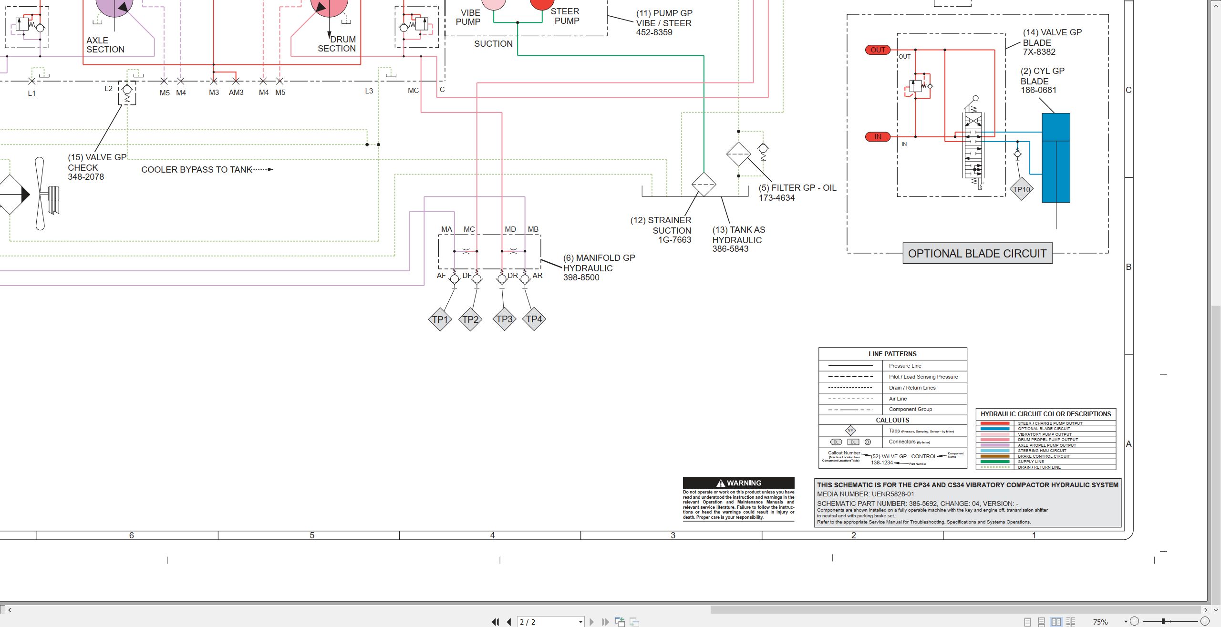This screenshot has height=627, width=1221.
Task: Click the TP3 test point diamond
Action: click(x=504, y=319)
